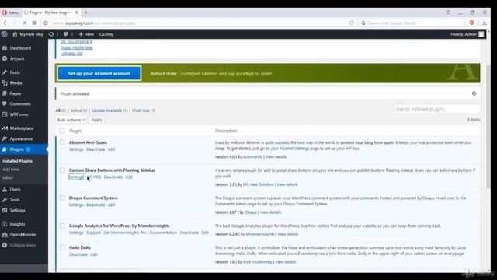The width and height of the screenshot is (497, 280).
Task: Open the Bulk Actions dropdown
Action: [x=71, y=120]
